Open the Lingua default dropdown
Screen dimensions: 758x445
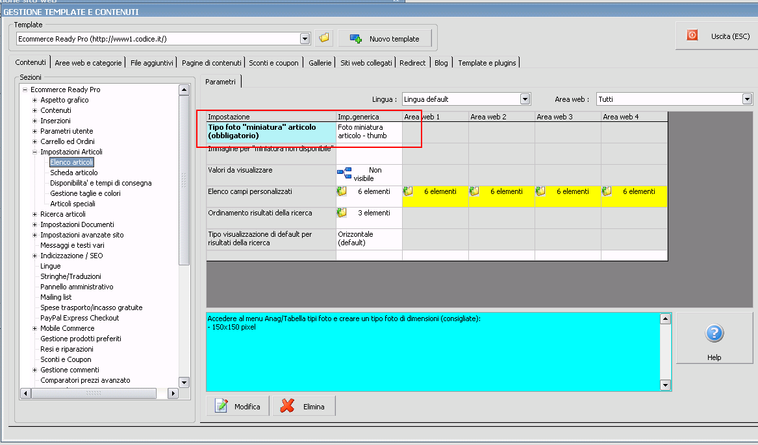(525, 99)
